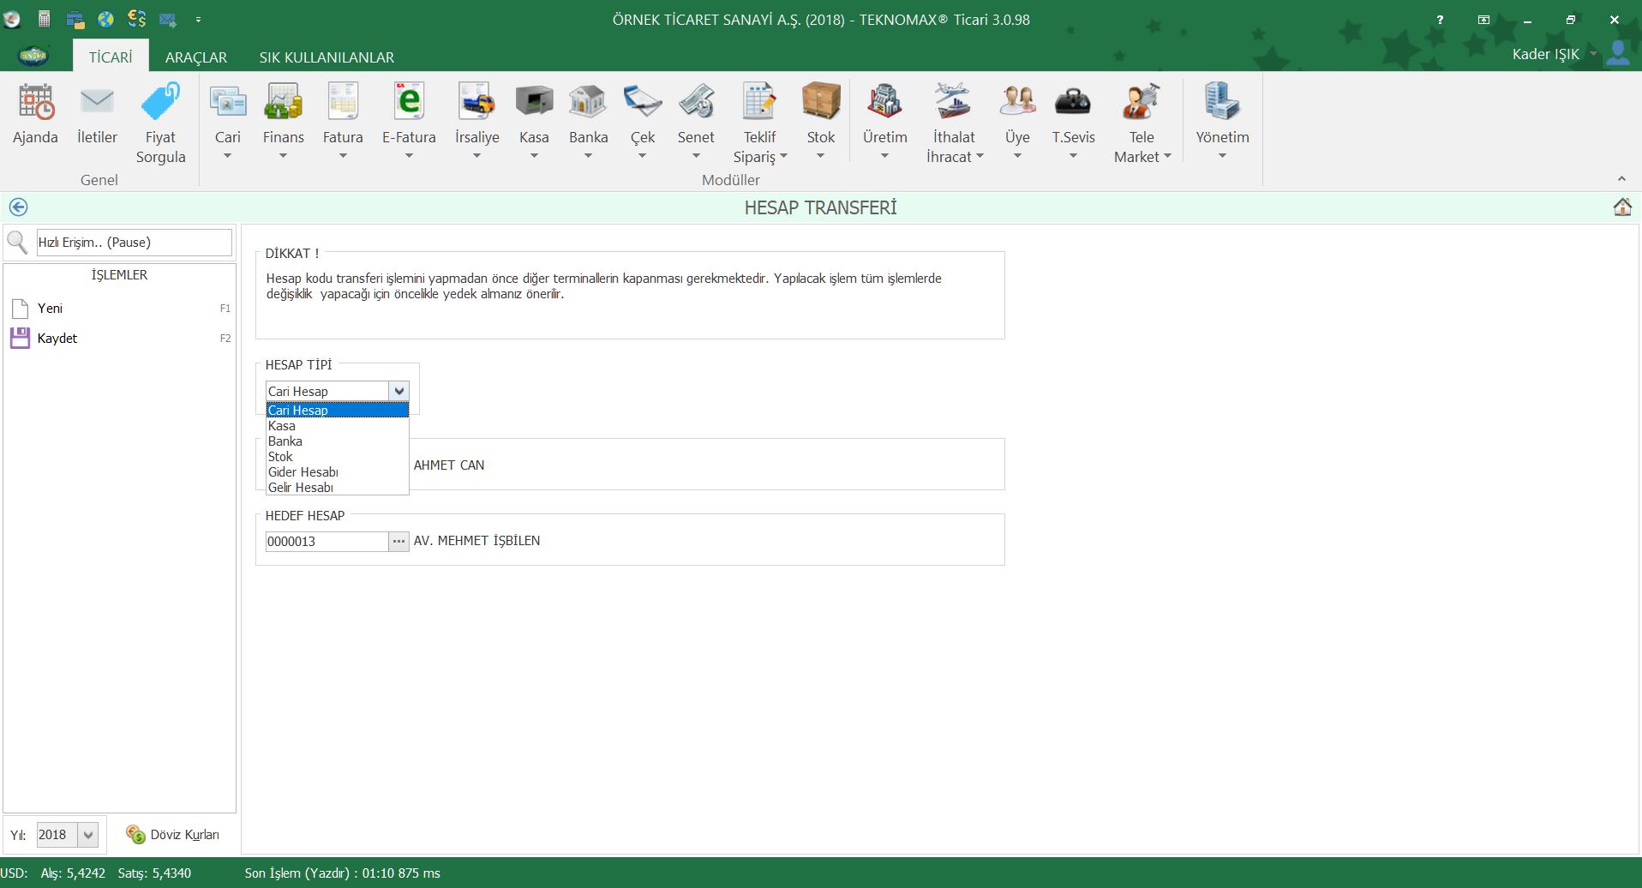Open Döviz Kurları exchange rates
This screenshot has width=1642, height=888.
tap(174, 835)
